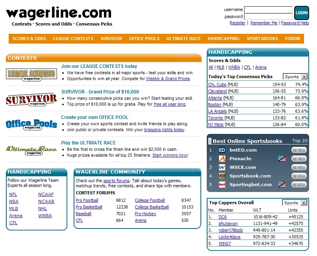Open member Locks4days profile
Viewport: 317px width, 256px height.
point(230,237)
